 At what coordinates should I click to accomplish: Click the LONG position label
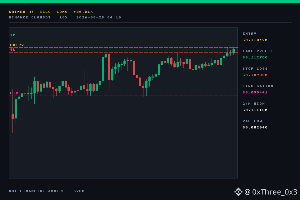point(62,12)
